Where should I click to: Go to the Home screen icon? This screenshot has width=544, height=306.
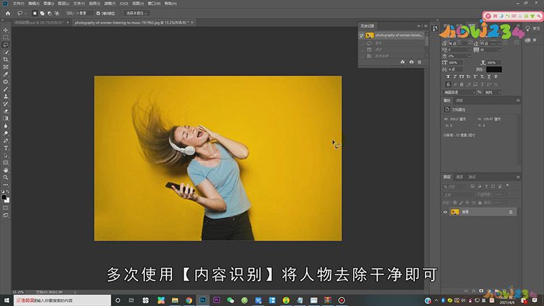(x=7, y=13)
